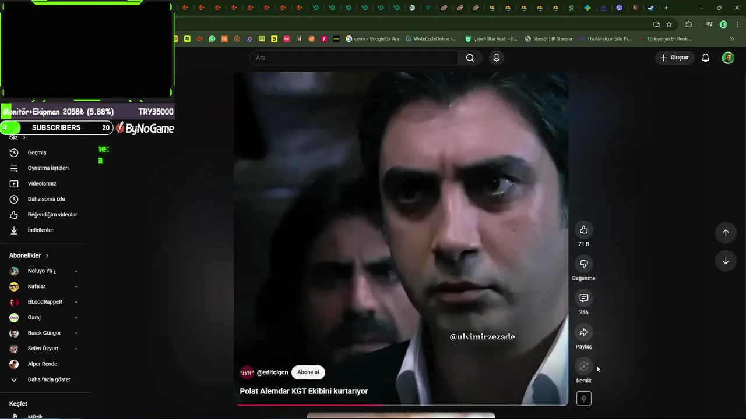Click the Oluştur create button
Image resolution: width=746 pixels, height=419 pixels.
(674, 58)
